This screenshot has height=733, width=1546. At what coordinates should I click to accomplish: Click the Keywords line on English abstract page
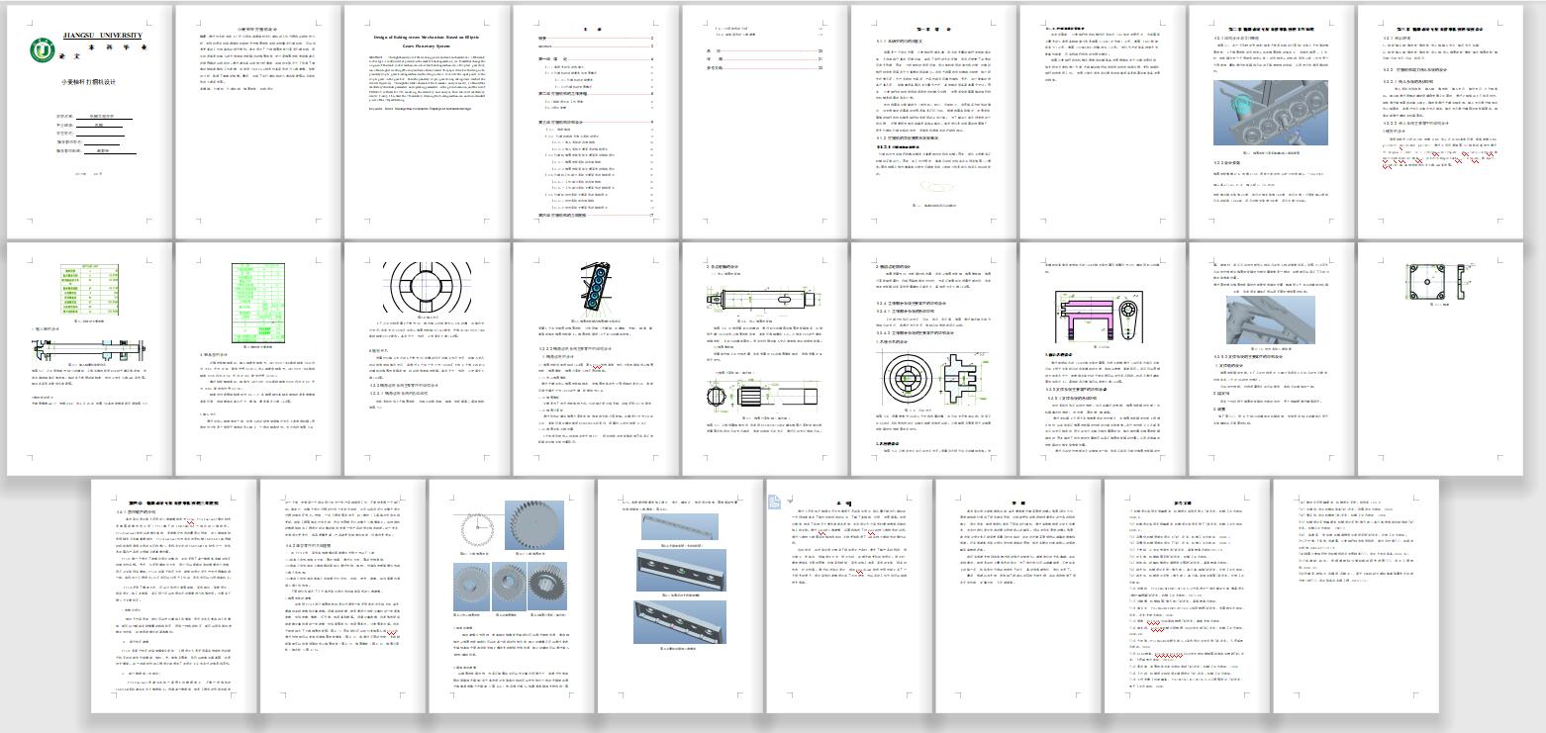point(422,109)
